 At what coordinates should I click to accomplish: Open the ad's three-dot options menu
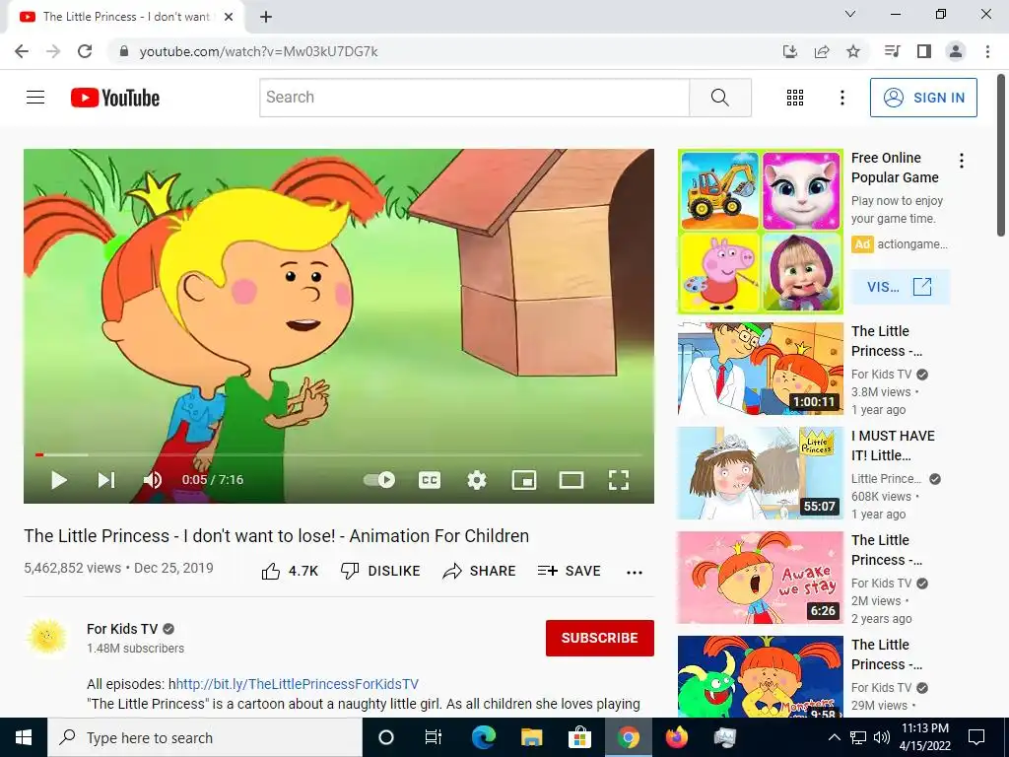962,161
